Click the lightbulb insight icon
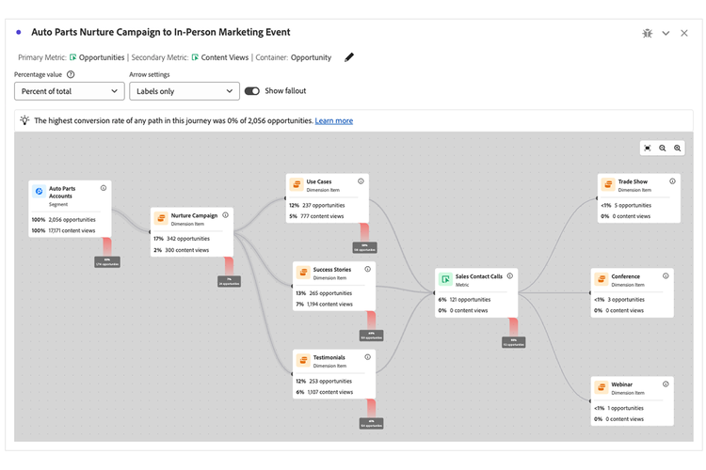The height and width of the screenshot is (470, 706). pyautogui.click(x=24, y=120)
